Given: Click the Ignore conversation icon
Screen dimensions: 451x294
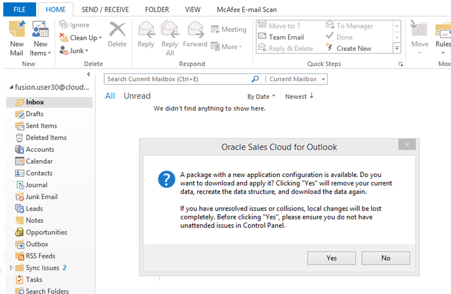Looking at the screenshot, I should [x=63, y=25].
